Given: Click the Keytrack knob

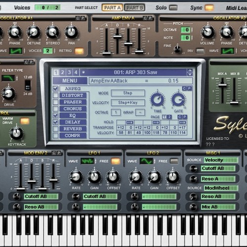Looking at the screenshot, I should (x=16, y=133).
